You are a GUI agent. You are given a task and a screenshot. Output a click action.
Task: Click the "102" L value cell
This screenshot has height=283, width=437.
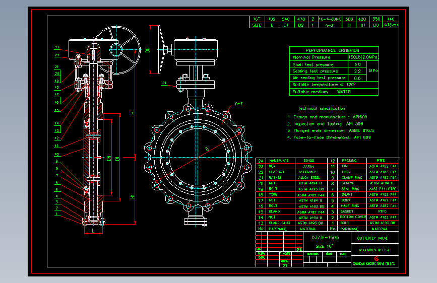click(272, 19)
